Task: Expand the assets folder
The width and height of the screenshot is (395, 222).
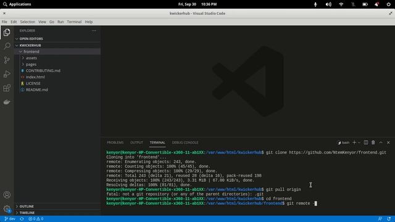Action: tap(57, 58)
